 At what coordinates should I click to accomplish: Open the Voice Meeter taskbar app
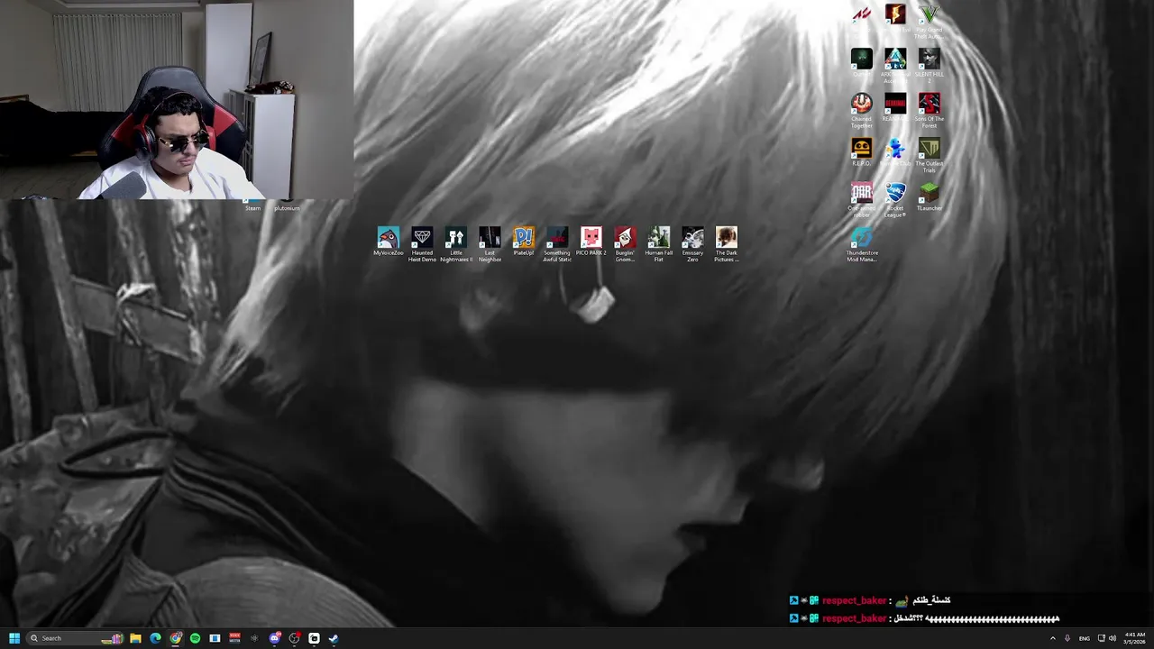[x=234, y=638]
